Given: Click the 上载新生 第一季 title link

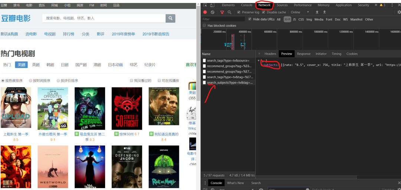Looking at the screenshot, I should (16, 134).
